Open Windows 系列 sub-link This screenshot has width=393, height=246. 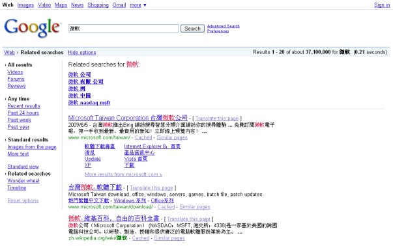click(130, 200)
